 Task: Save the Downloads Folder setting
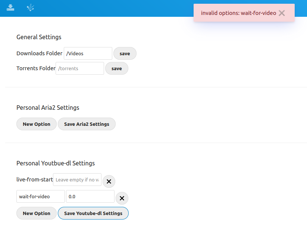(x=125, y=53)
